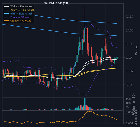The image size is (140, 127).
Task: Click the Price axis title
Action: (x=136, y=51)
